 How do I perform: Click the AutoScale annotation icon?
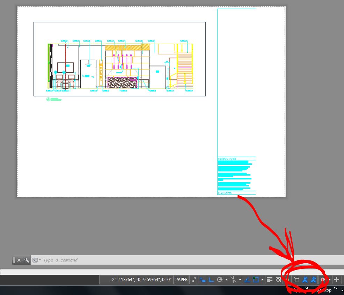313,279
